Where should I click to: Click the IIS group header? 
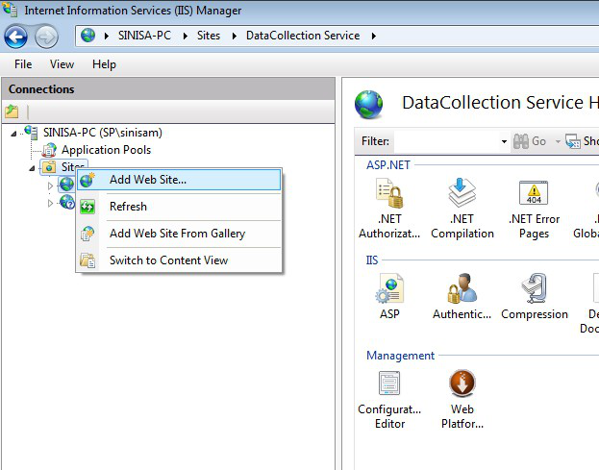(x=372, y=260)
